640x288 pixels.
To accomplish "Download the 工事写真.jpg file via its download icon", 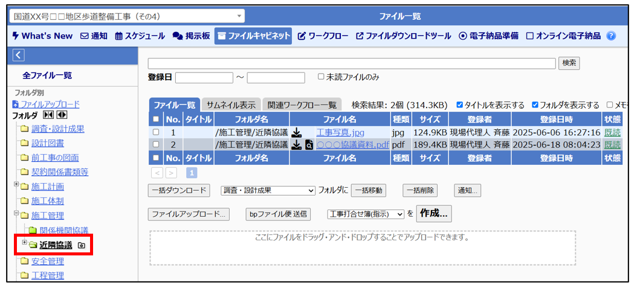I will tap(297, 132).
